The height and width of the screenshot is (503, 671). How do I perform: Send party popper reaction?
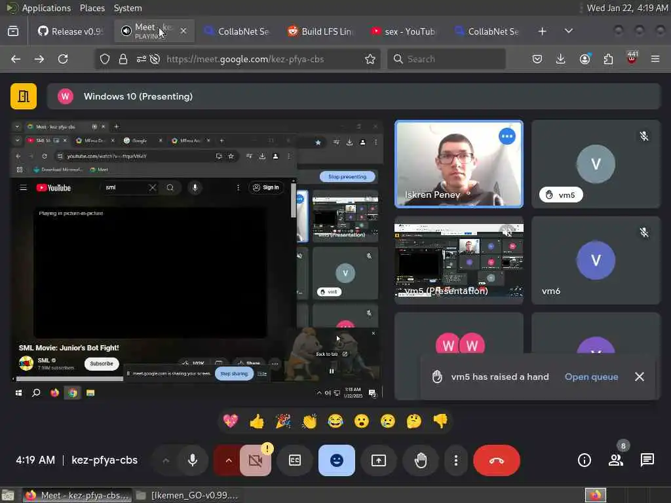click(x=283, y=421)
